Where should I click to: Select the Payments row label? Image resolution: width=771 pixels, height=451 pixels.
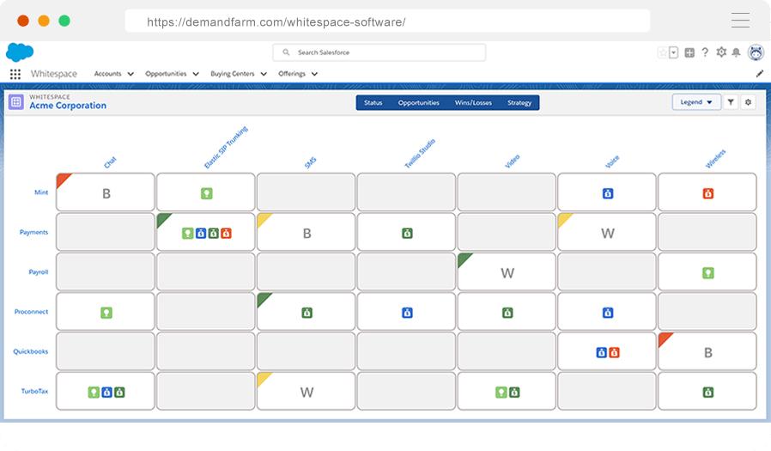[34, 232]
